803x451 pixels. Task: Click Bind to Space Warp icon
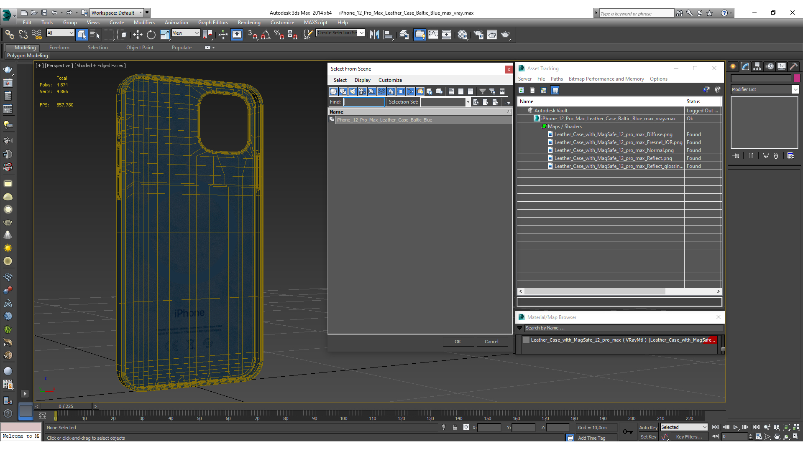(37, 35)
